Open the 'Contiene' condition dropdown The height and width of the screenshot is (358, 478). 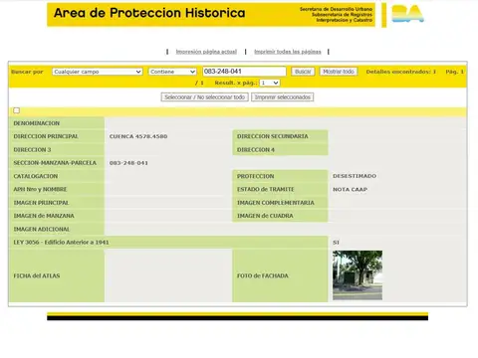(x=172, y=72)
